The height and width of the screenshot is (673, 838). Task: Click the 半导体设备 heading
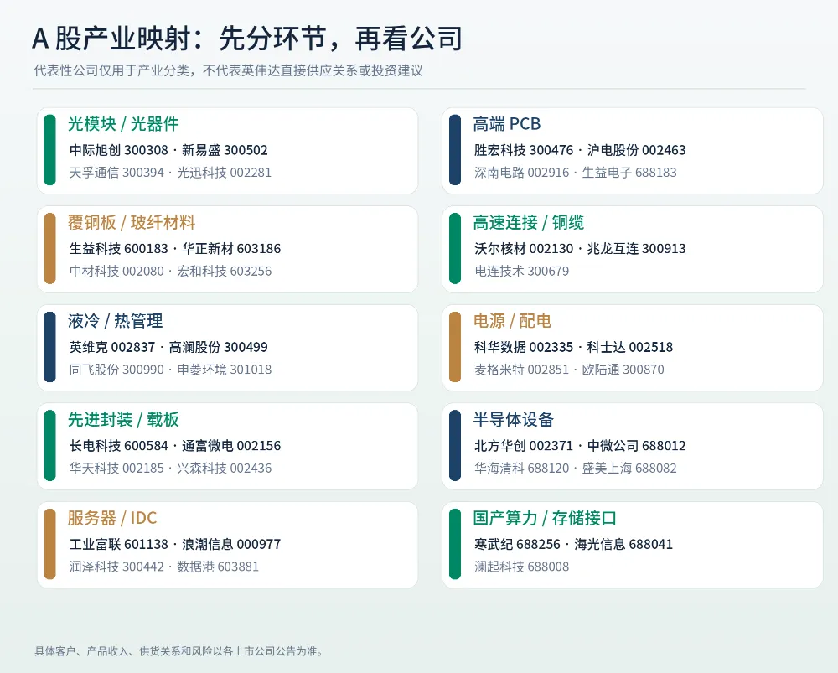[513, 420]
